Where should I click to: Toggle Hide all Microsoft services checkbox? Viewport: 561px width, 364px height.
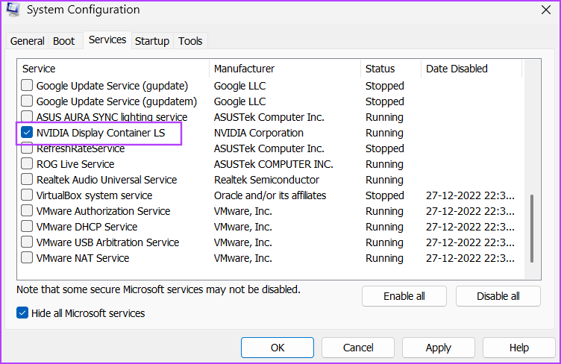click(22, 313)
